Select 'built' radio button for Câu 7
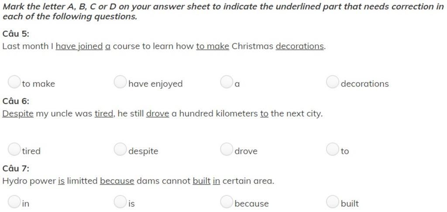This screenshot has width=447, height=212. click(x=332, y=202)
